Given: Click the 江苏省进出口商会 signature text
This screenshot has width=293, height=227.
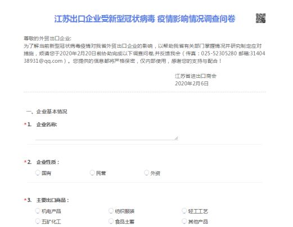Looking at the screenshot, I should click(196, 76).
